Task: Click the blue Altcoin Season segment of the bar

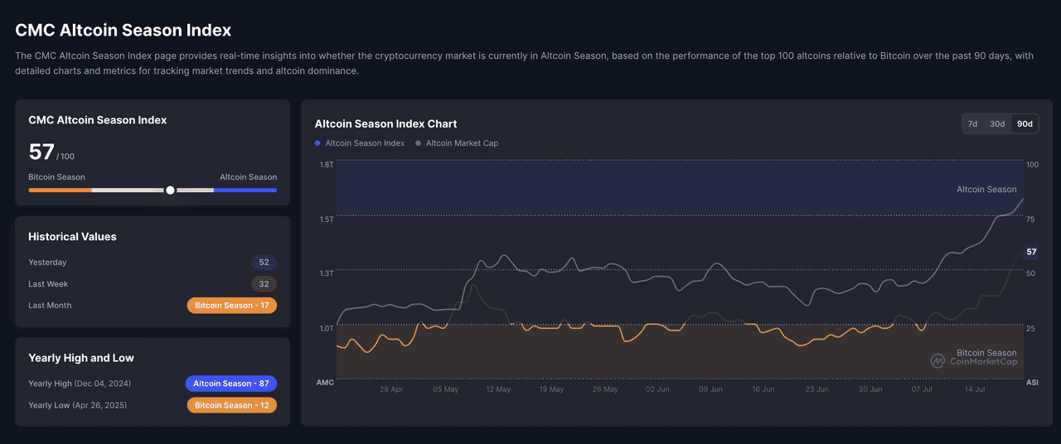Action: pyautogui.click(x=245, y=191)
